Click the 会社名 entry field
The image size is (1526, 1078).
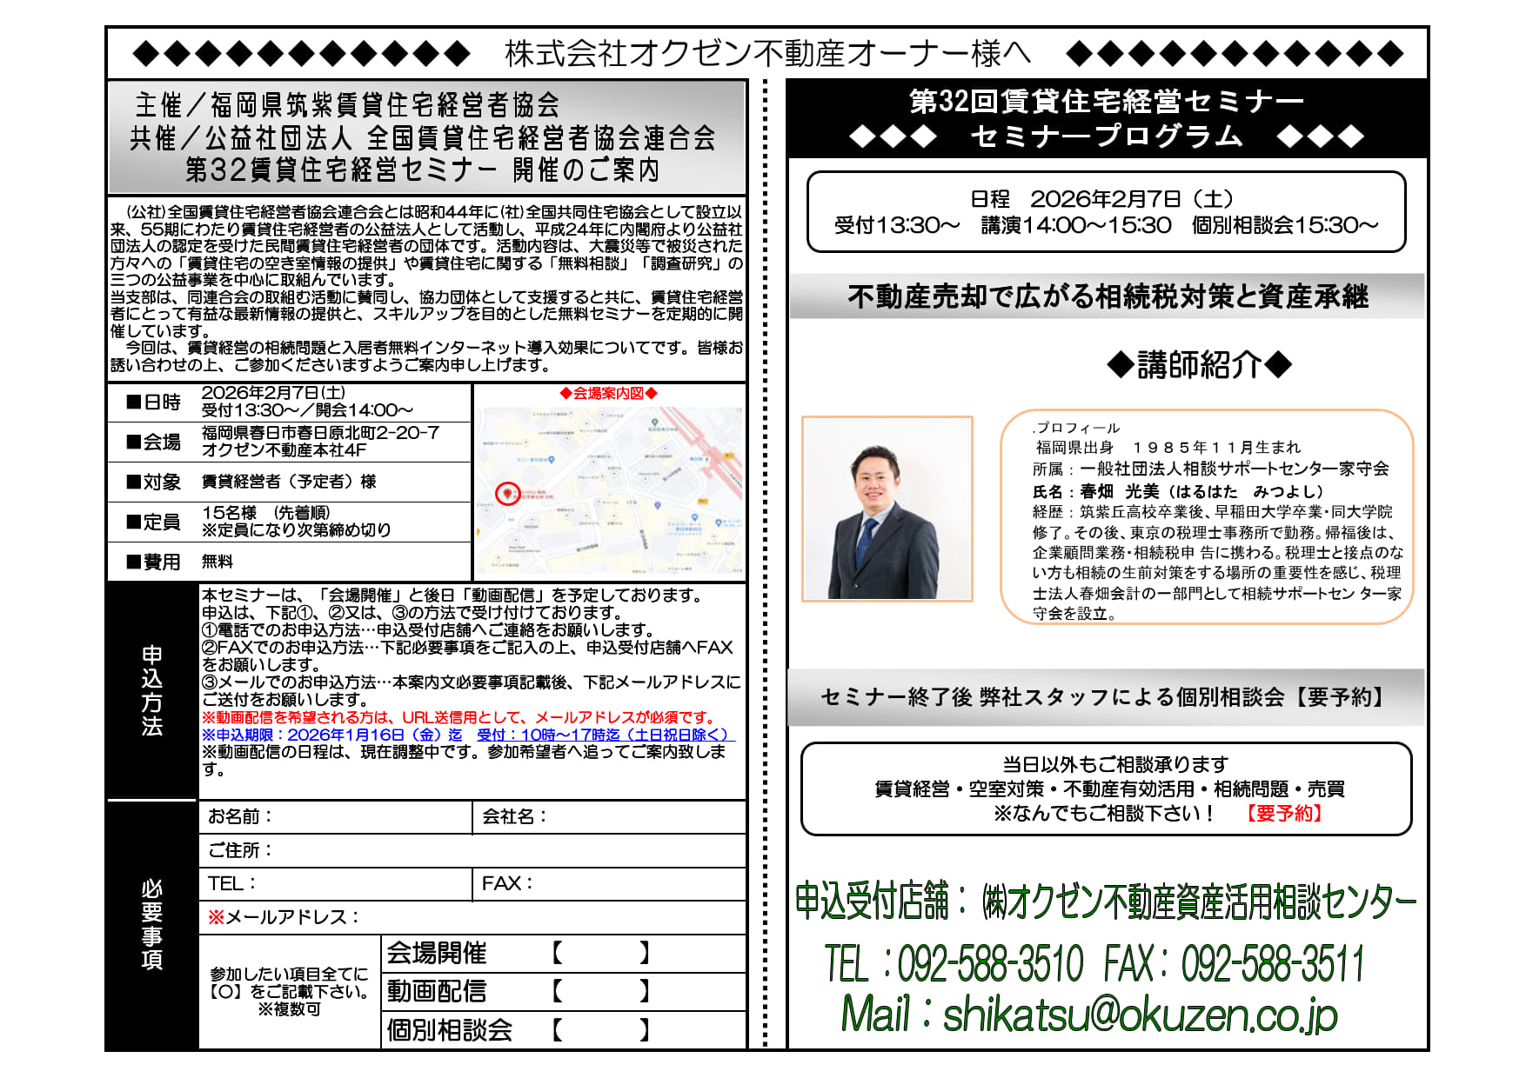[x=644, y=816]
